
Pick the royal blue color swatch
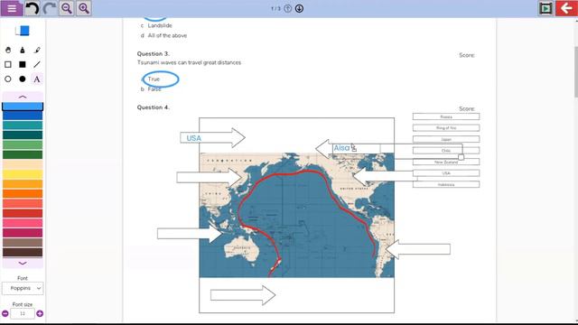point(23,116)
